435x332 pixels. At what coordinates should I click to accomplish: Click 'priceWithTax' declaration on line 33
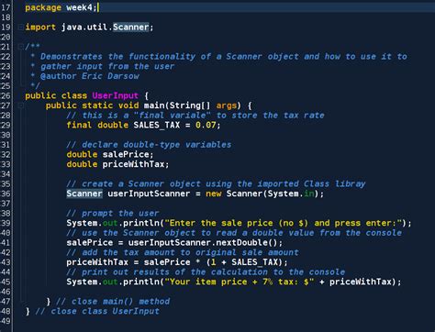pyautogui.click(x=133, y=164)
